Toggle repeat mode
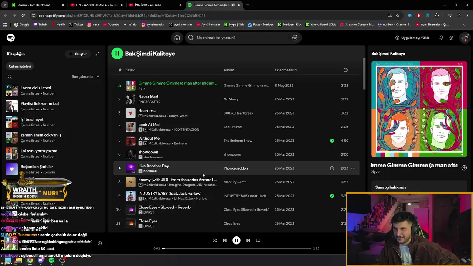473x266 pixels. click(258, 240)
